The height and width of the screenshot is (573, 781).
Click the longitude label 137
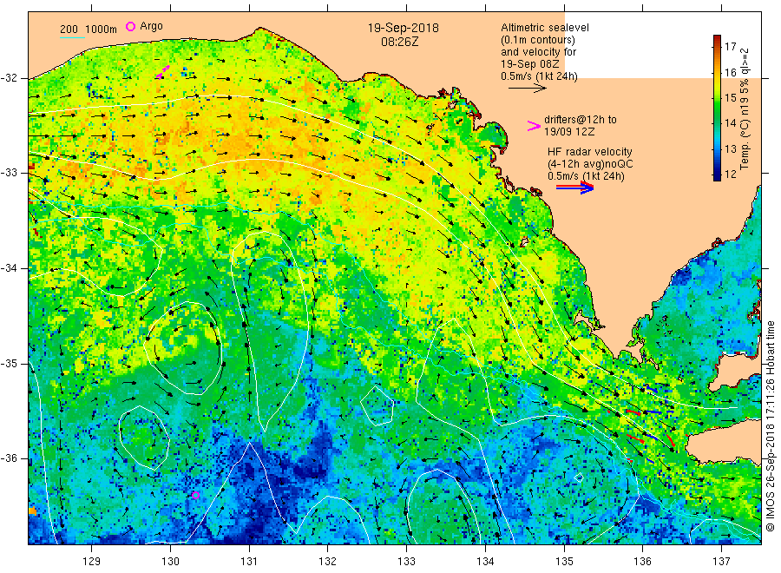(721, 562)
